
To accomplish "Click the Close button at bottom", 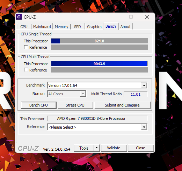I will pyautogui.click(x=140, y=148).
